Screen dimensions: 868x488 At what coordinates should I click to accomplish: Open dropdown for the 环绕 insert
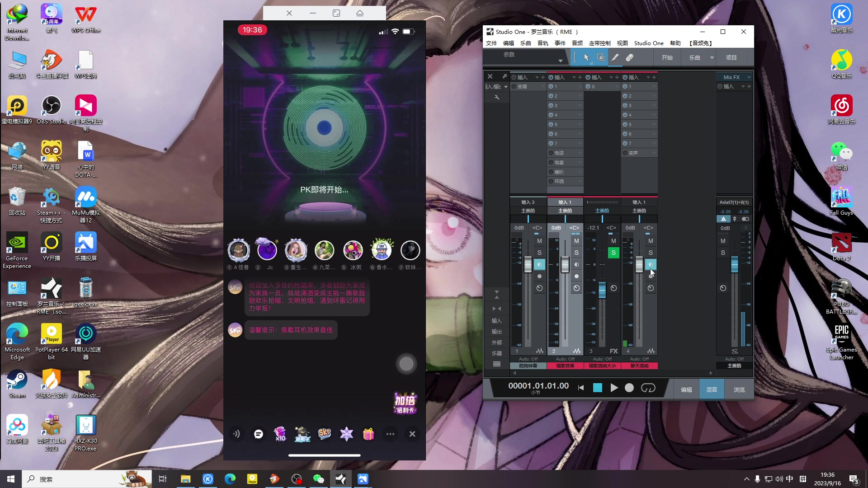580,181
